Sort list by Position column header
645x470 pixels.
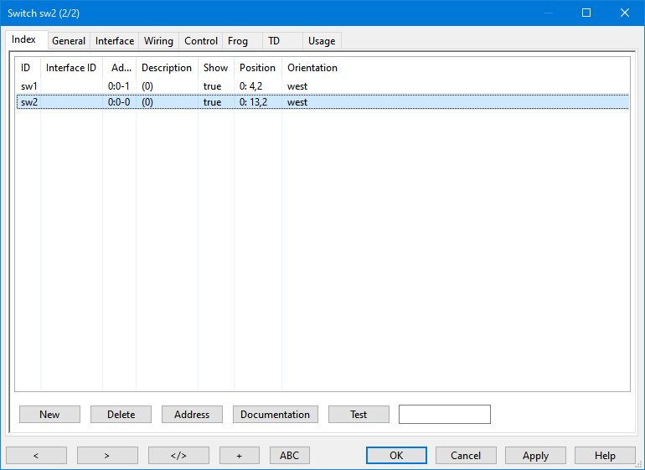tap(257, 68)
